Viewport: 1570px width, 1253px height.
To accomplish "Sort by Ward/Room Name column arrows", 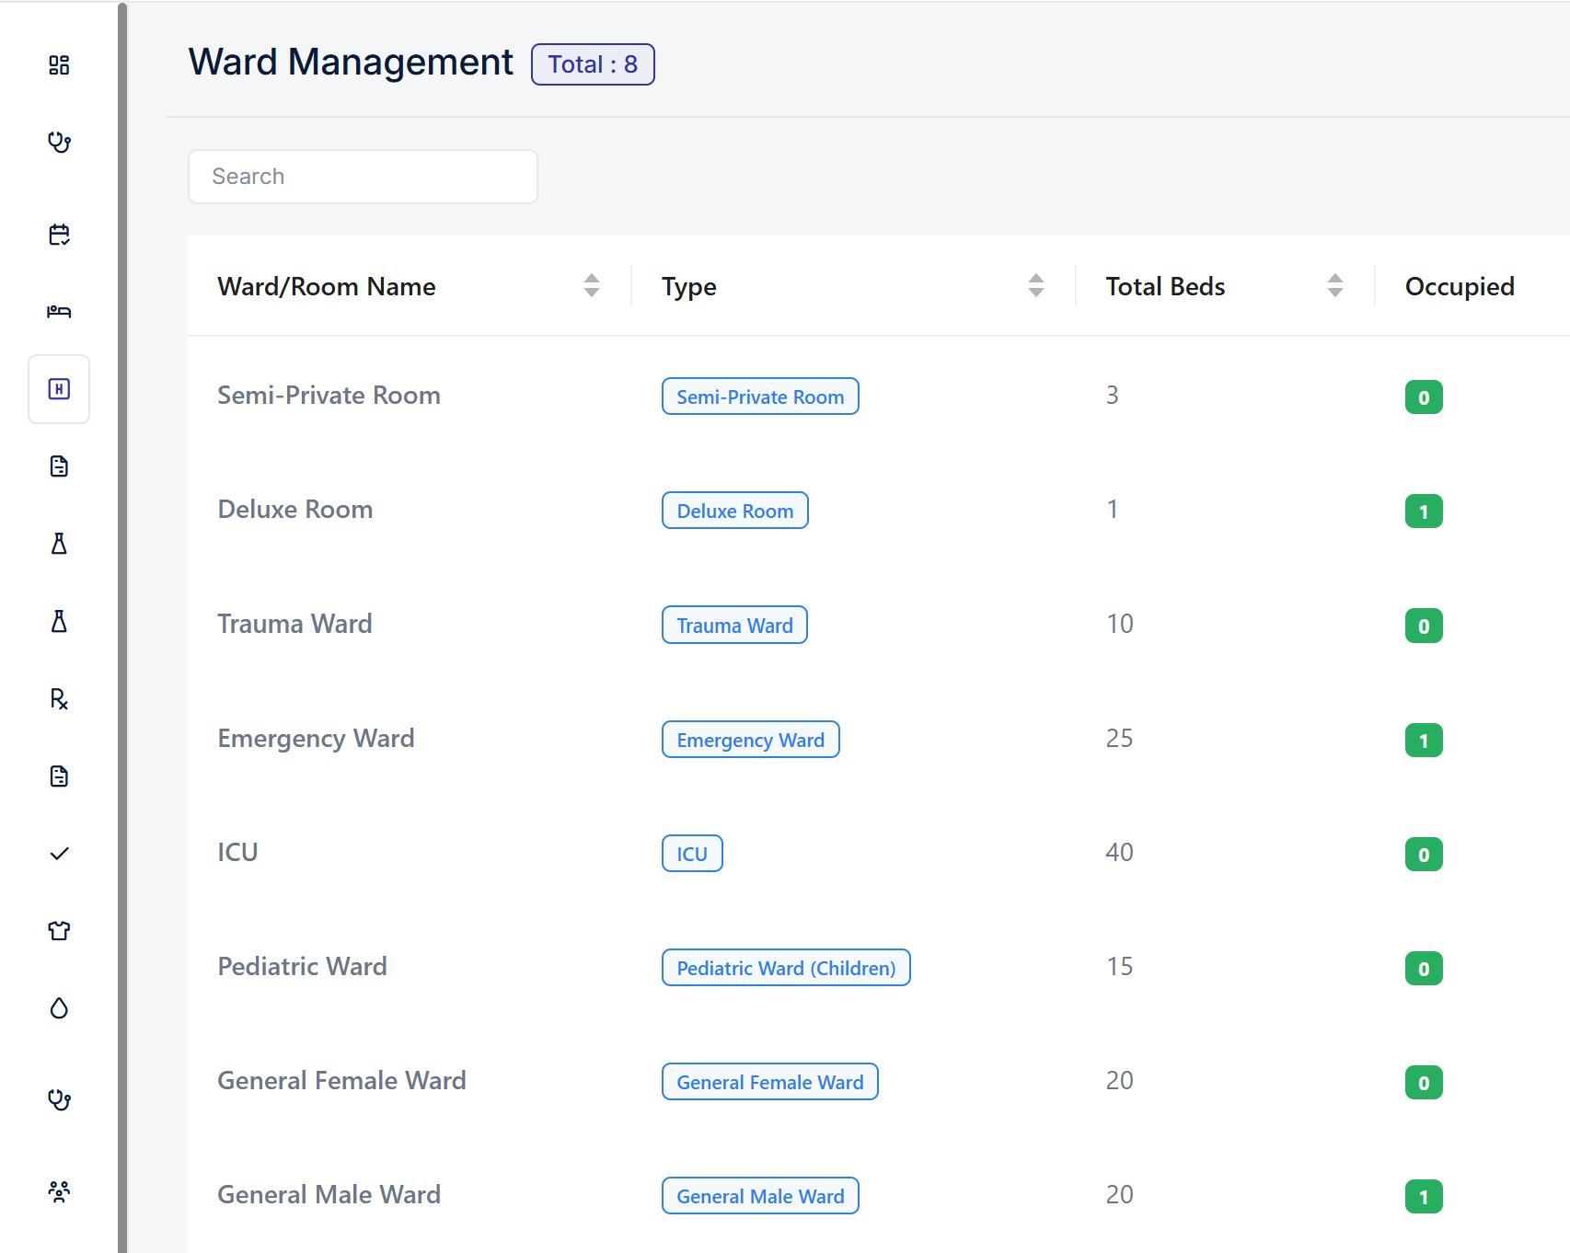I will click(592, 286).
